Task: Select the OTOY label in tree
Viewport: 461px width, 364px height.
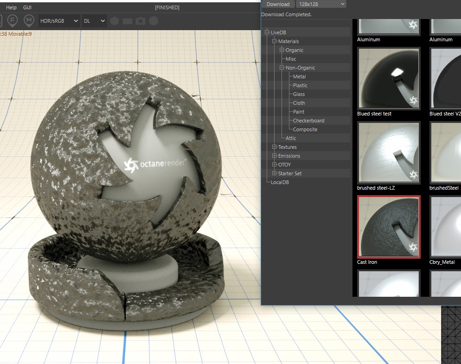Action: point(284,165)
